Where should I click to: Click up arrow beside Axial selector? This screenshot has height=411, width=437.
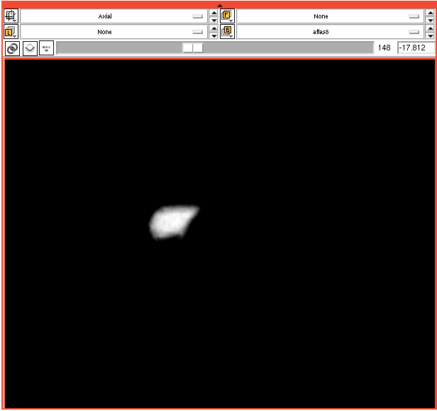214,13
